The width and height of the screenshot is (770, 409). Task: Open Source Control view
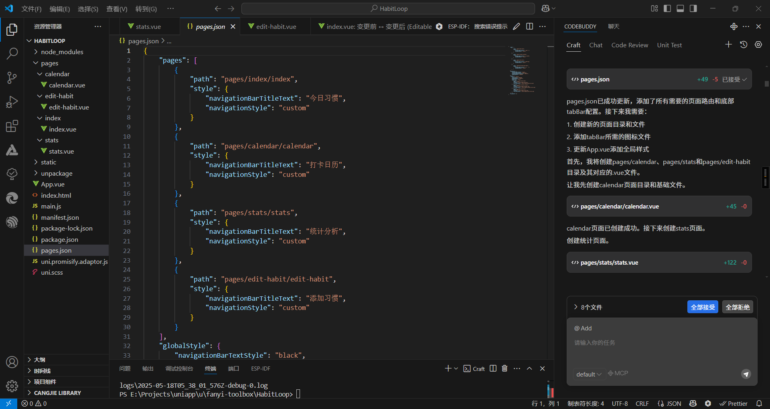(12, 78)
